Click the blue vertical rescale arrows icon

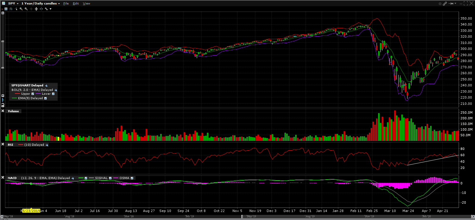[3, 100]
